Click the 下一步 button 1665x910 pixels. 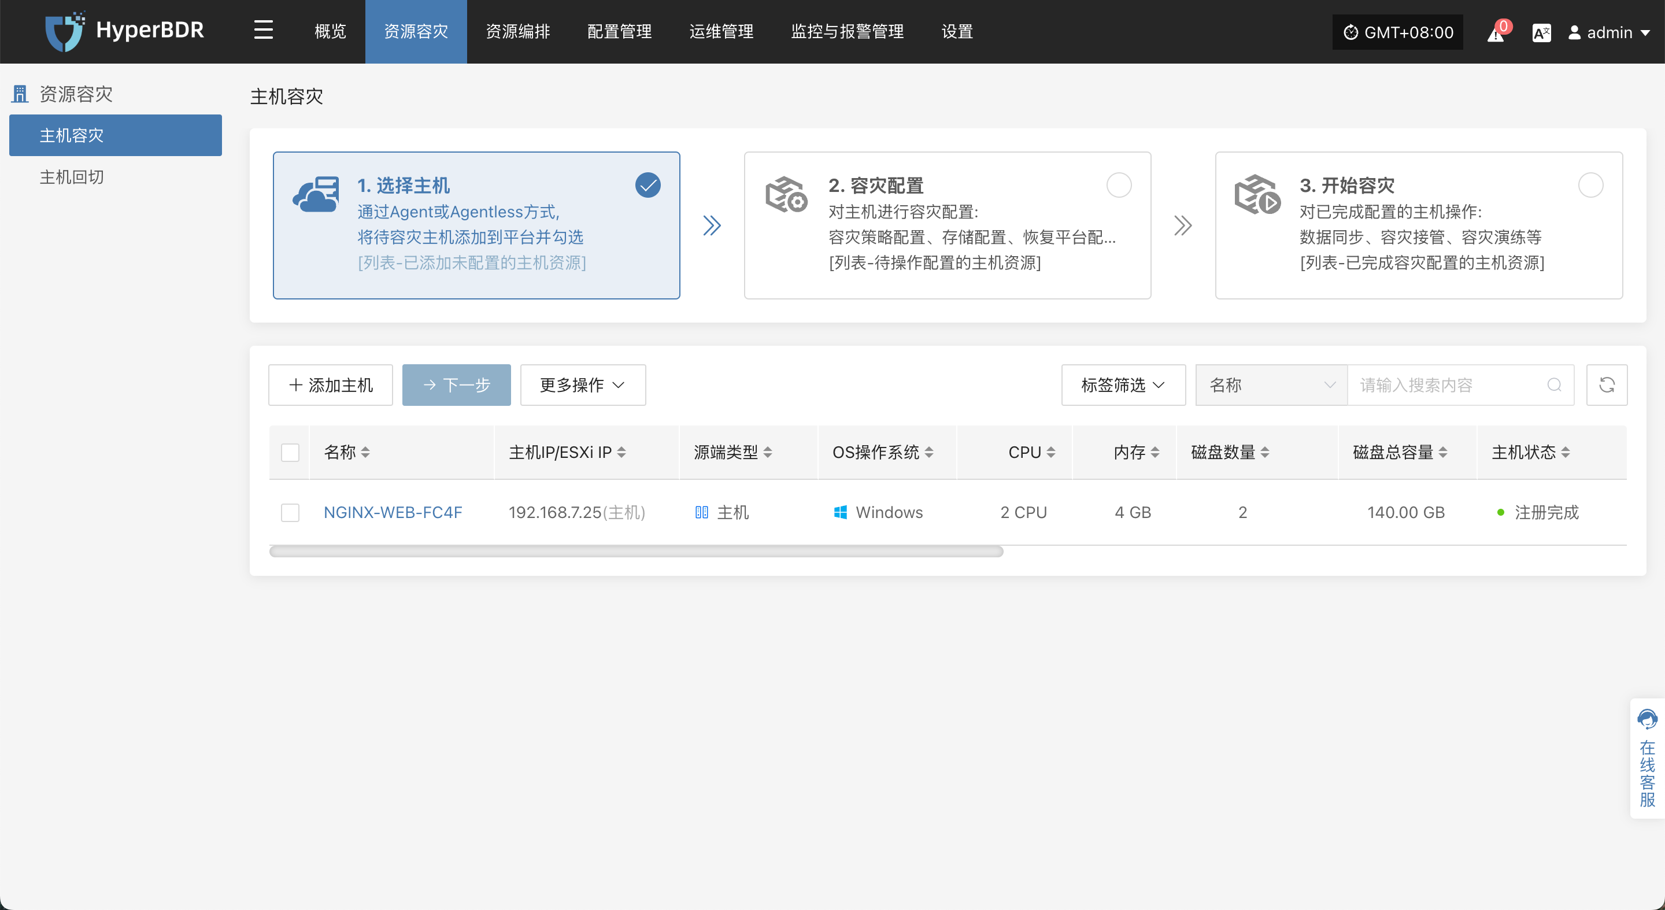coord(456,385)
